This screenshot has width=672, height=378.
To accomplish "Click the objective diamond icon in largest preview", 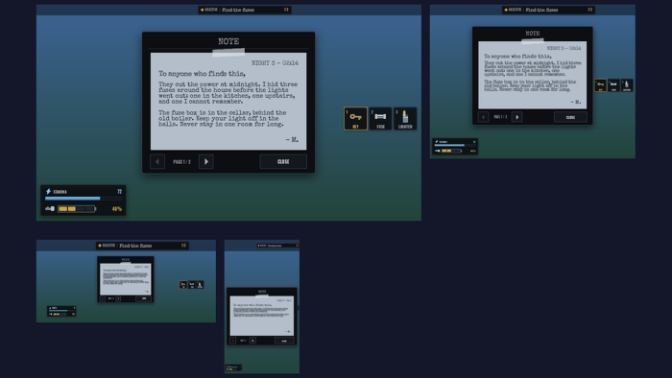I will pos(202,10).
